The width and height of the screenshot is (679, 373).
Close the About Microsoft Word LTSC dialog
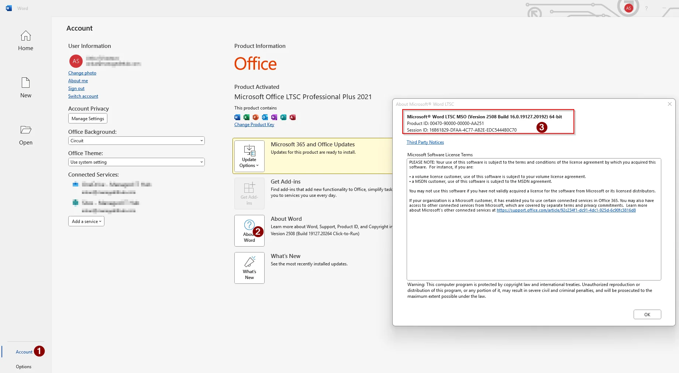[670, 104]
